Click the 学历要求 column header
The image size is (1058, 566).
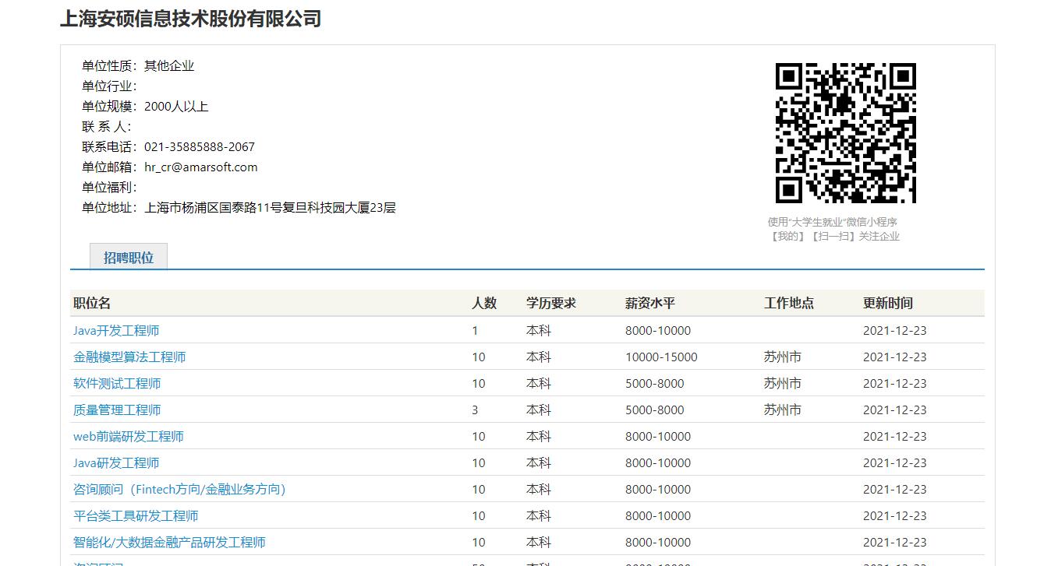click(x=550, y=303)
